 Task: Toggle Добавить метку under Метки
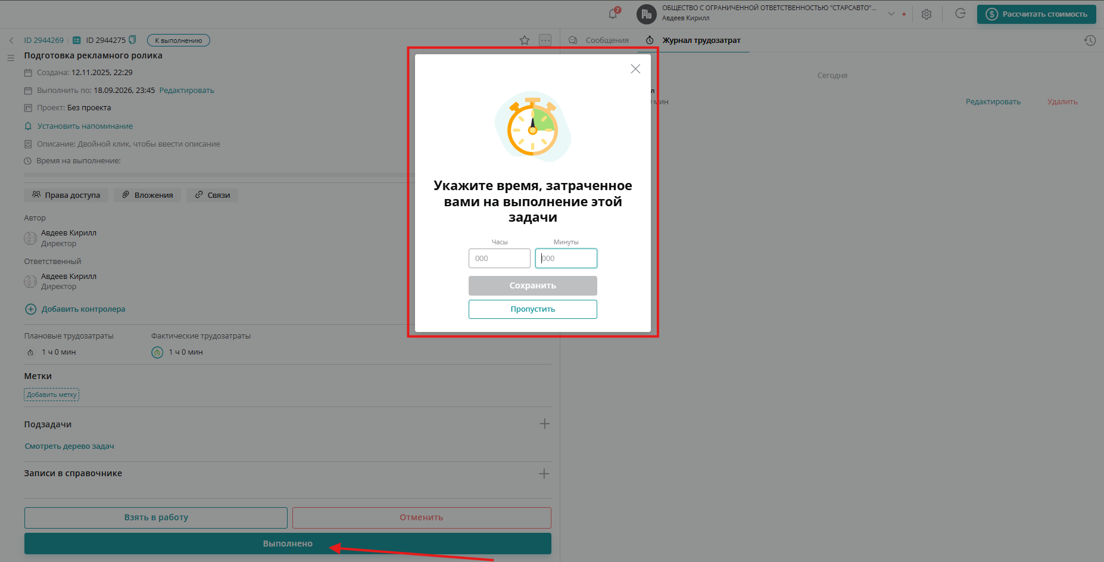51,394
